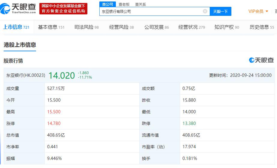The image size is (277, 168).
Task: Open the 基本信息 tab
Action: tap(51, 27)
